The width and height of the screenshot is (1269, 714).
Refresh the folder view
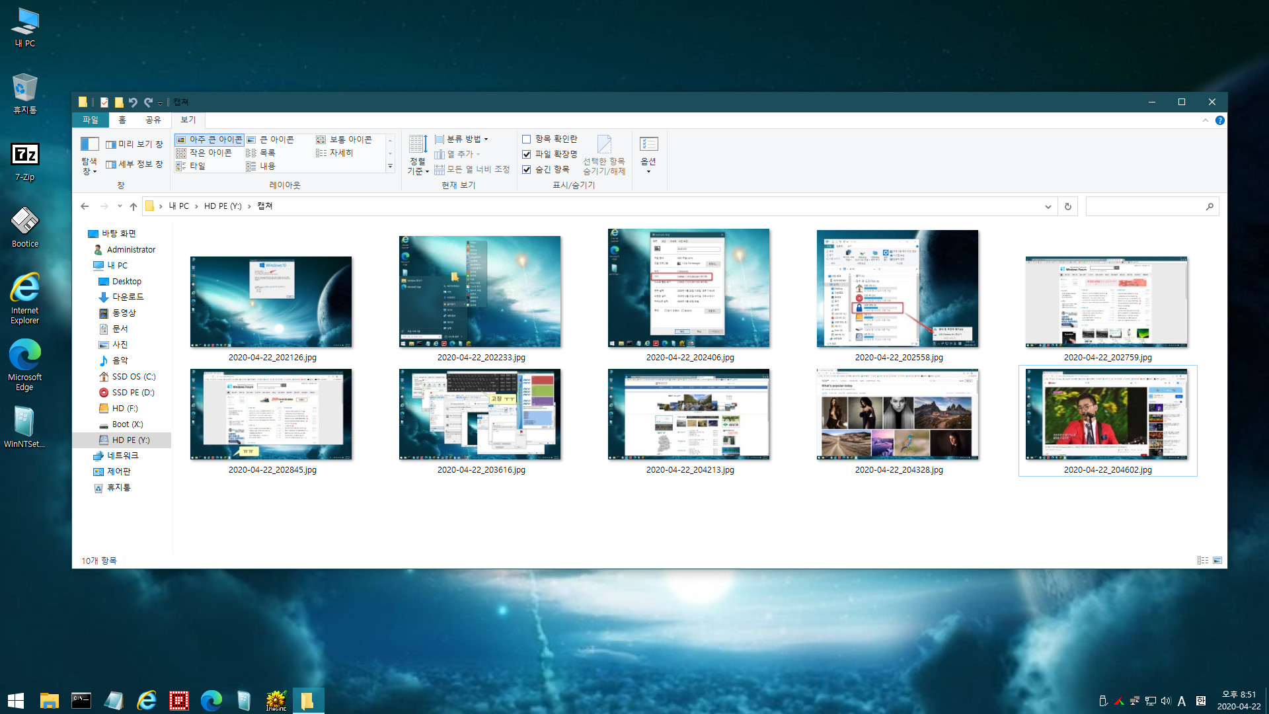[x=1067, y=206]
